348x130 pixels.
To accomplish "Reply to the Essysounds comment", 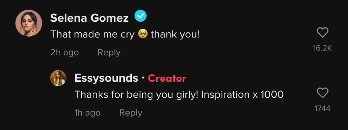I will (x=131, y=113).
